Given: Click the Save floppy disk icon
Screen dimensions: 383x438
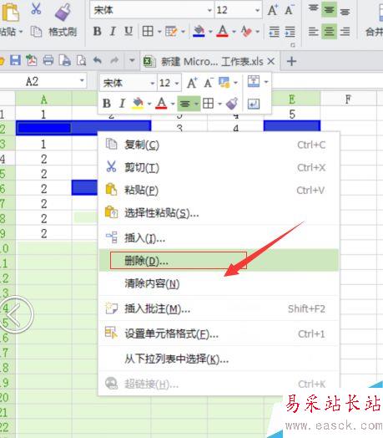Looking at the screenshot, I should tap(15, 60).
